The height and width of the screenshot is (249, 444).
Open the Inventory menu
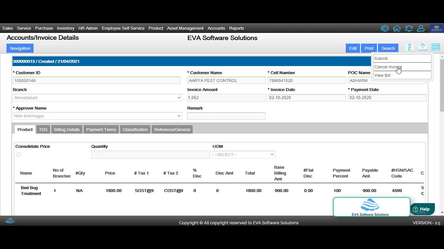tap(66, 28)
